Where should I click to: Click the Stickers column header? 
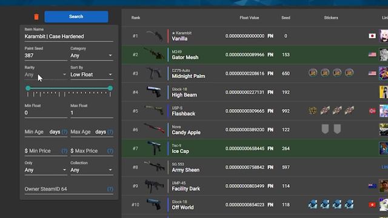(331, 18)
